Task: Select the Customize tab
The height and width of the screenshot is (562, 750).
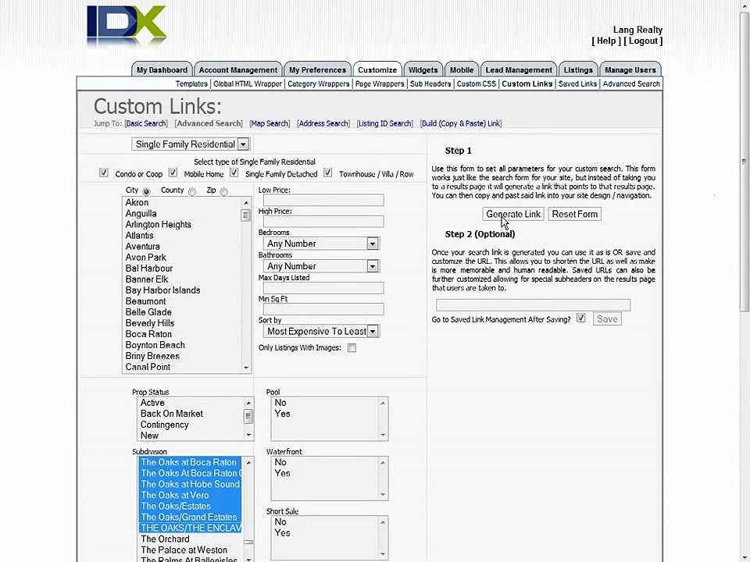Action: point(377,69)
